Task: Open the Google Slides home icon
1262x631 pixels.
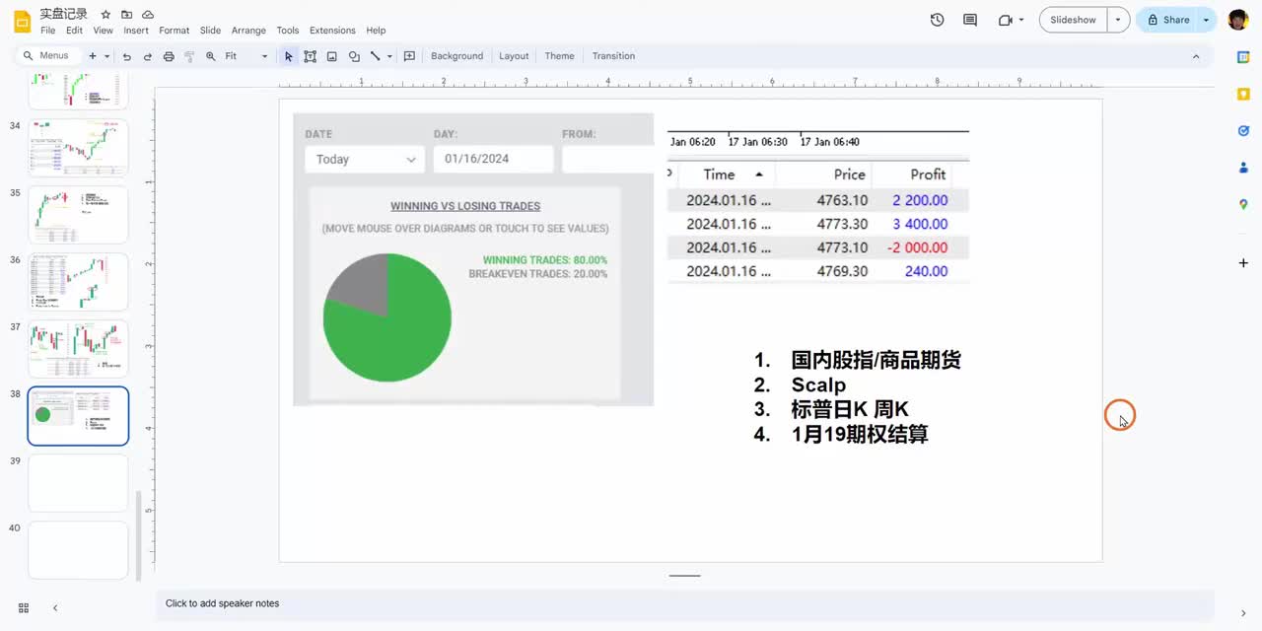Action: point(22,21)
